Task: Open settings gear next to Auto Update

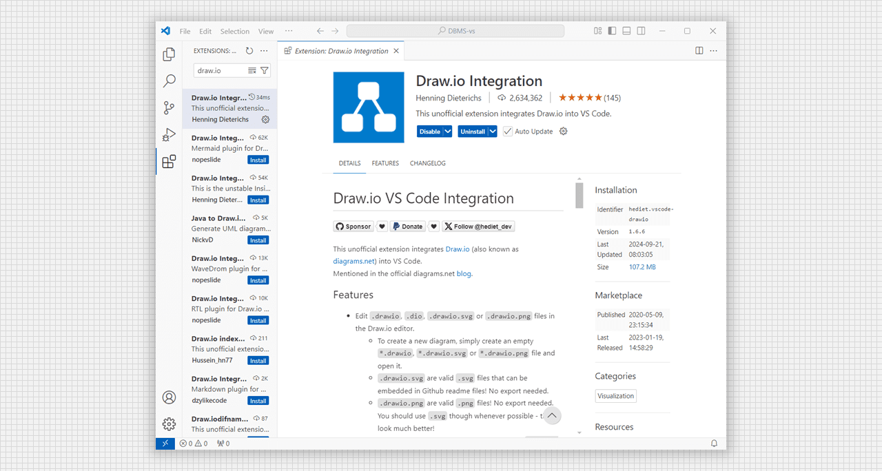Action: 564,132
